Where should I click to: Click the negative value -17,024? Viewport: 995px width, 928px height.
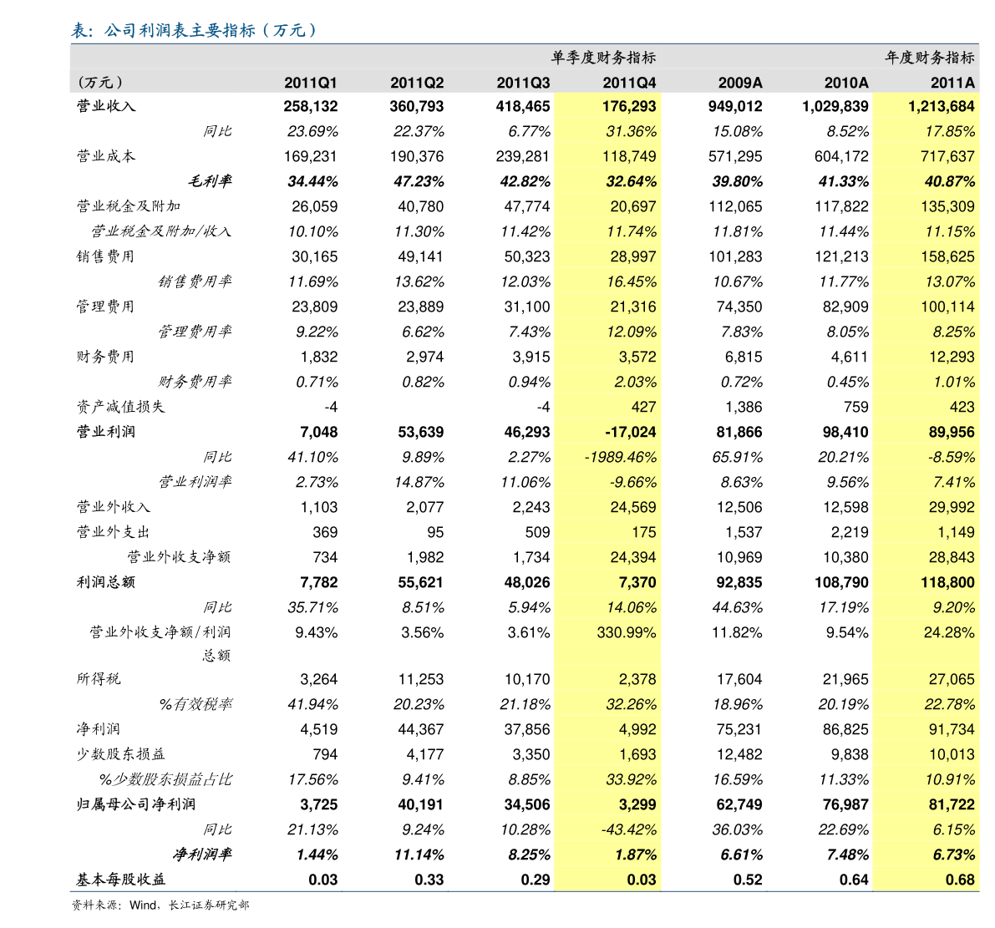[630, 432]
